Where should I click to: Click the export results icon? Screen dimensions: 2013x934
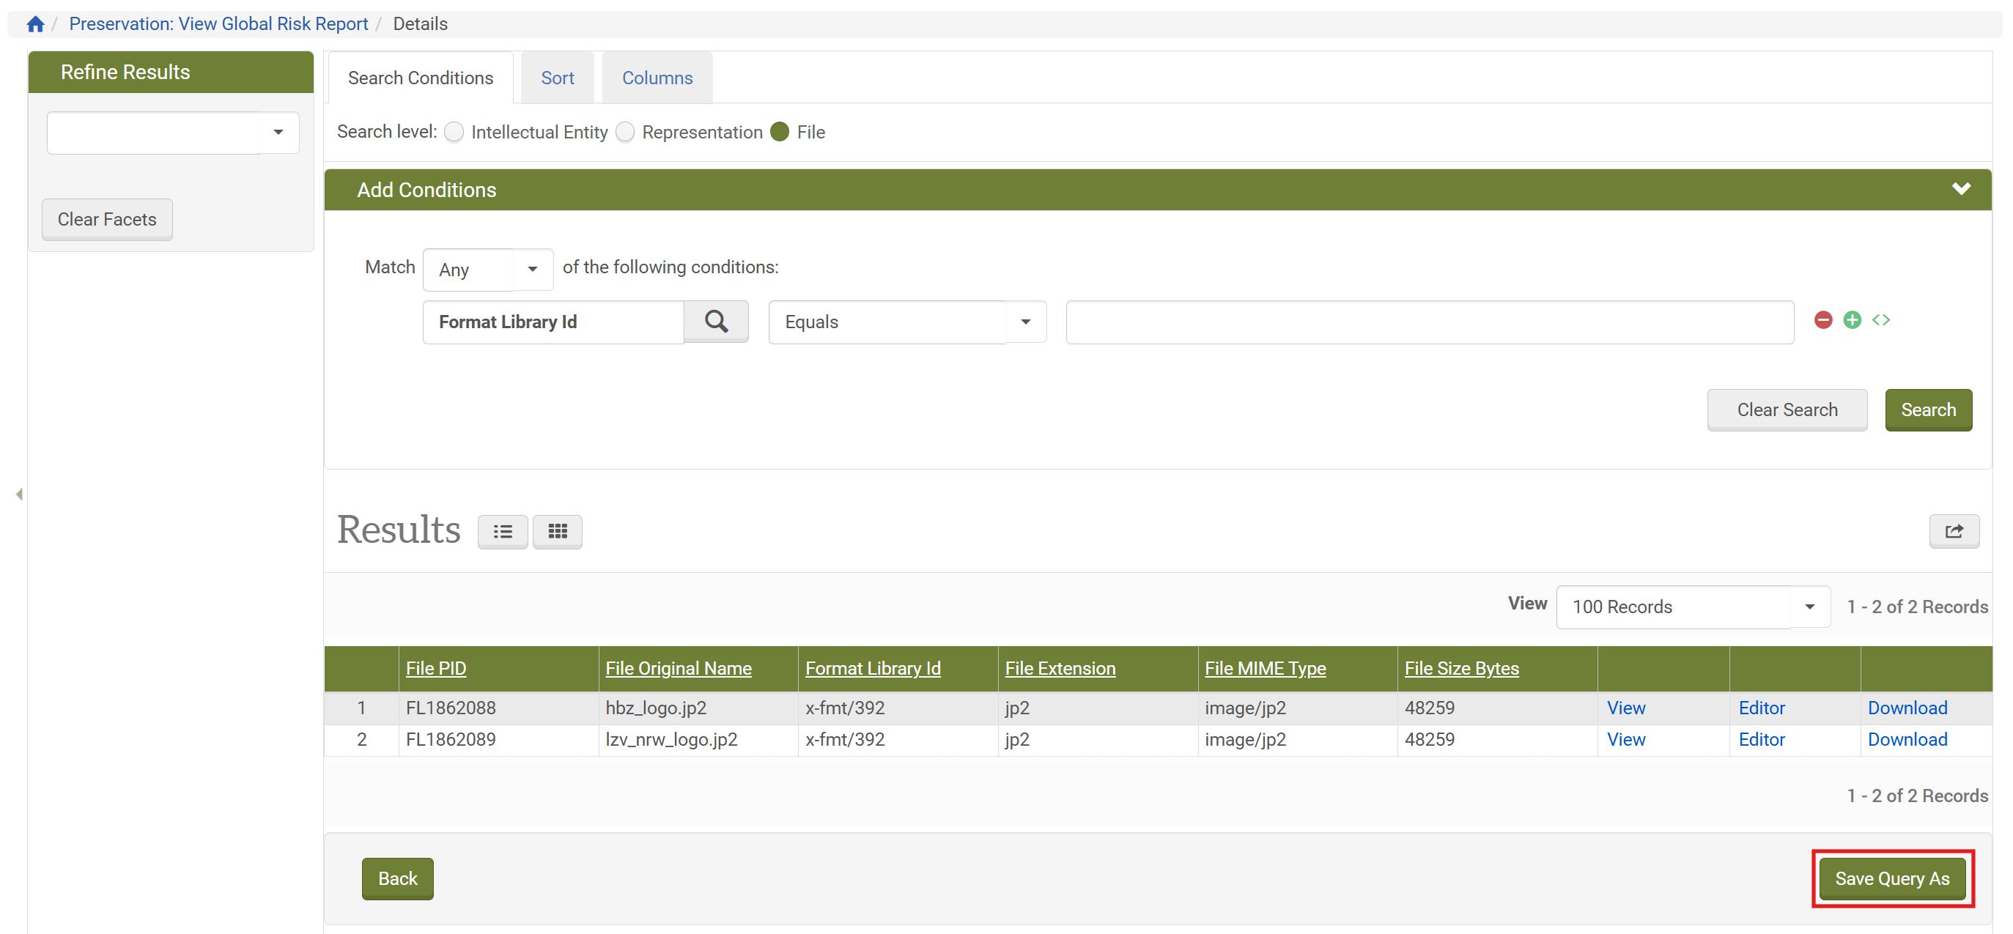click(1954, 532)
